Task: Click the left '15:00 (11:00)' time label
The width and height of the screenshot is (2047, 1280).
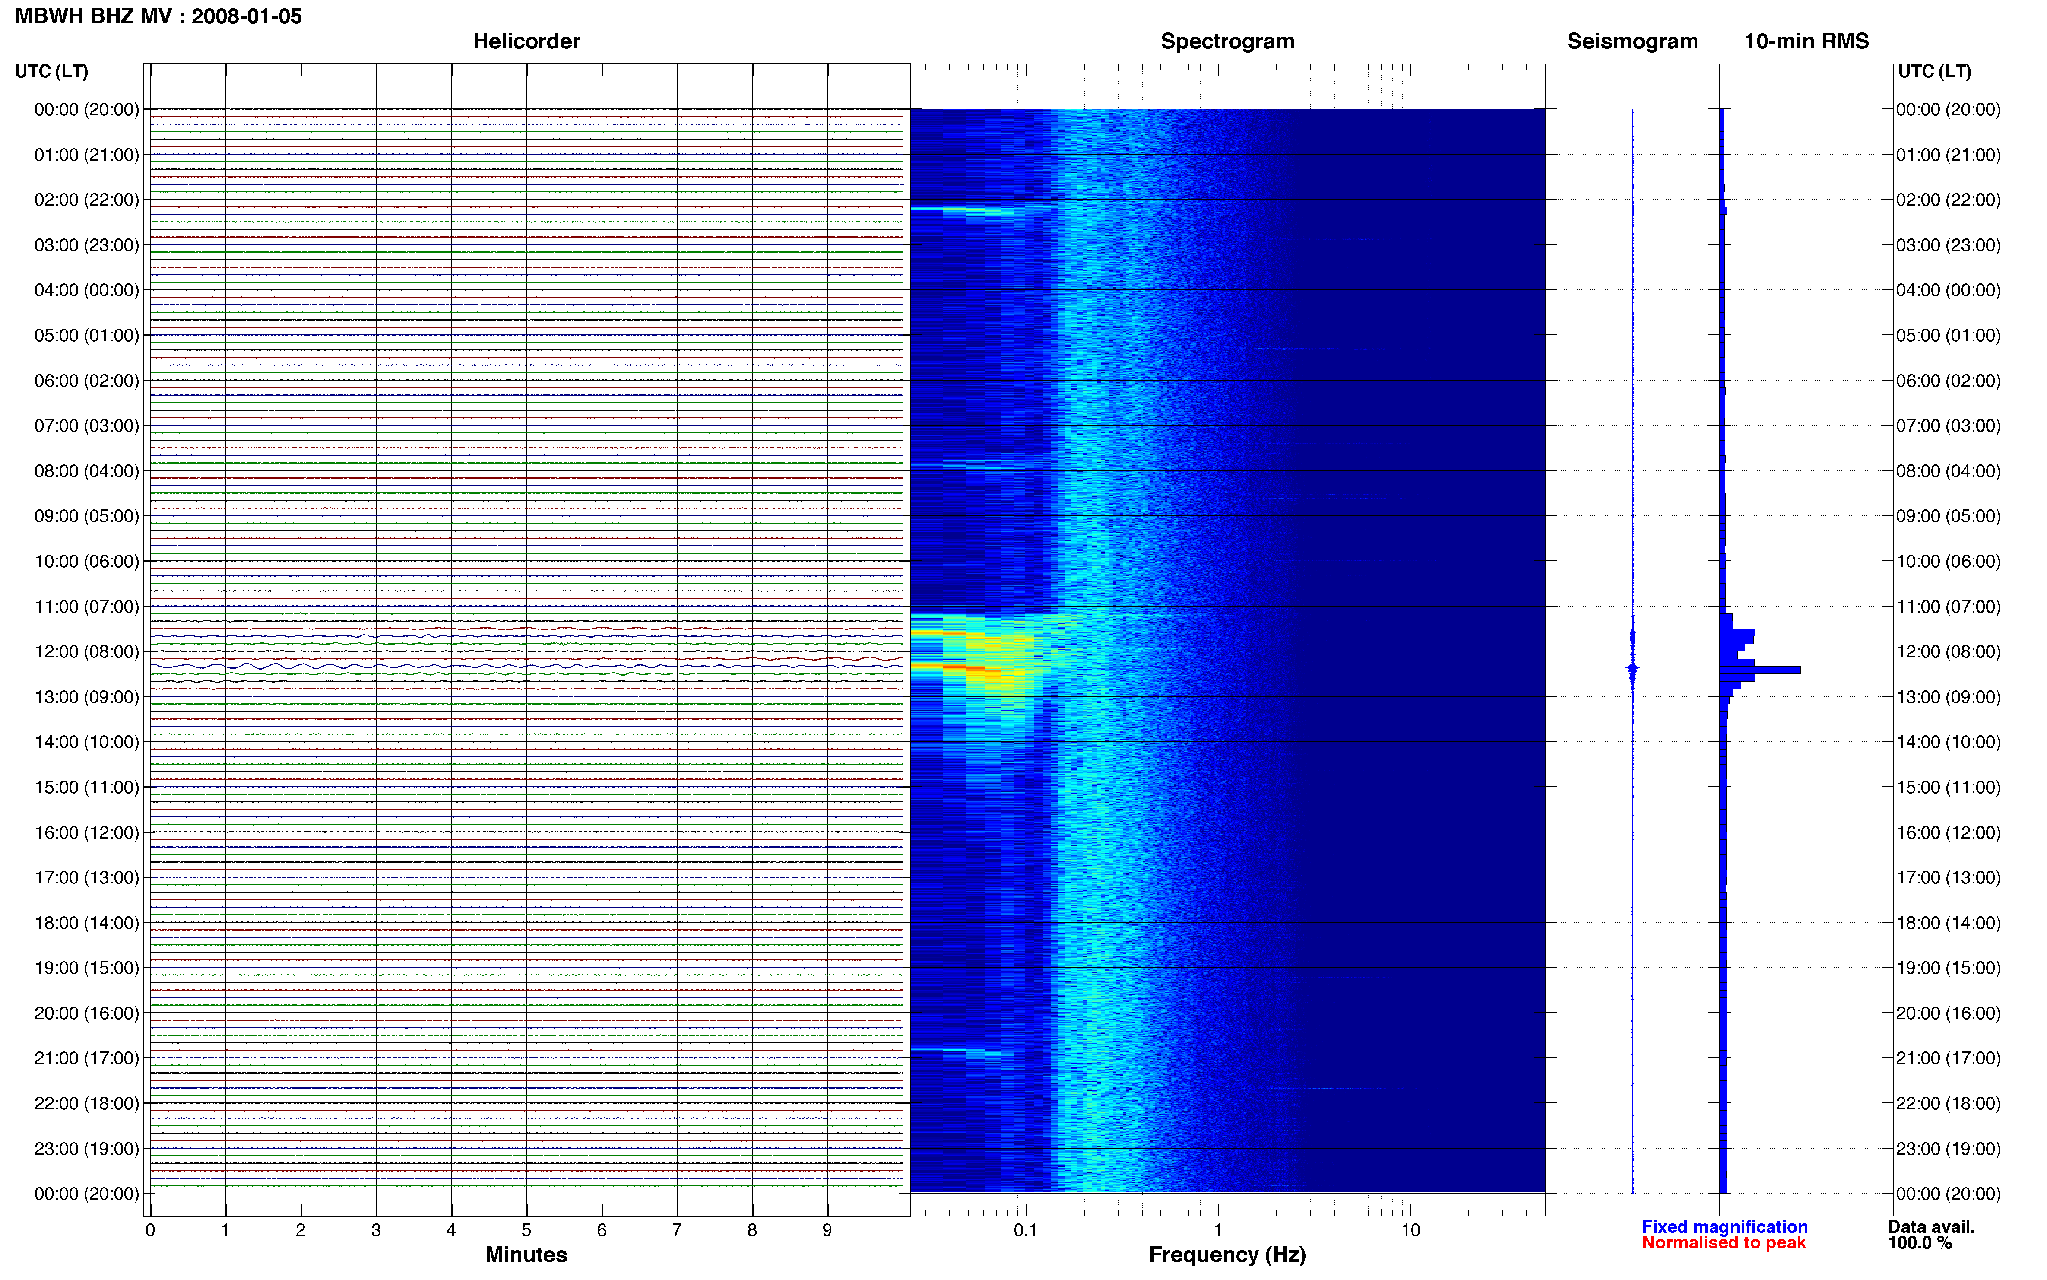Action: [86, 787]
